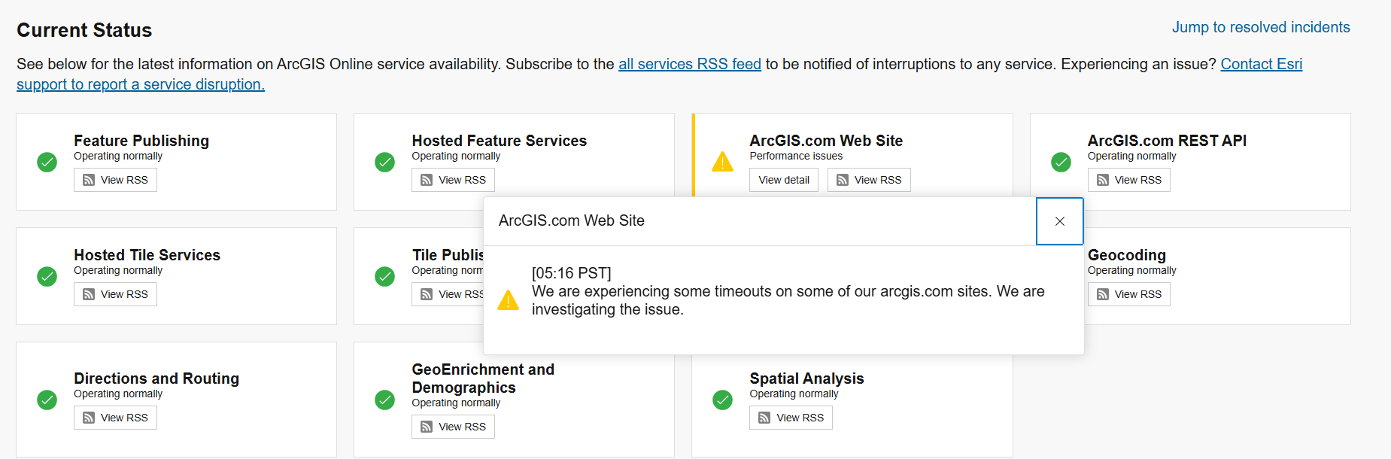Click green status icon for Spatial Analysis
This screenshot has height=459, width=1391.
(722, 400)
